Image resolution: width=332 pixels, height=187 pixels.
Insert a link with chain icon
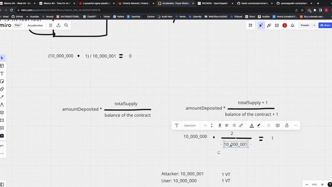(241, 126)
